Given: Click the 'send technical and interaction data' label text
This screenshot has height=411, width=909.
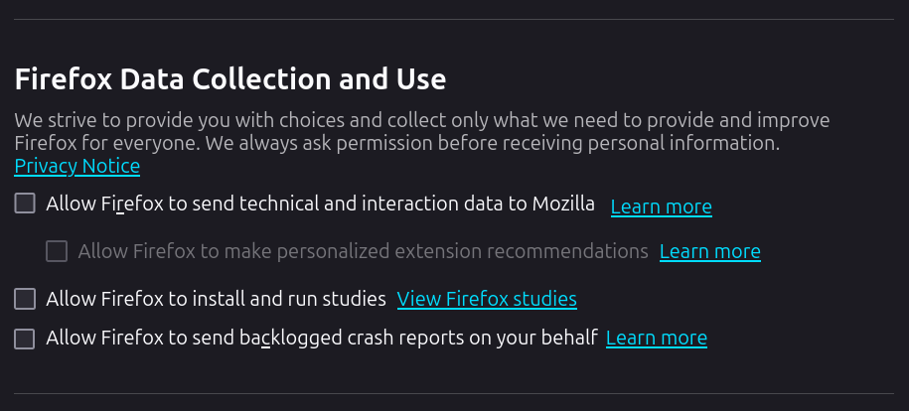Looking at the screenshot, I should point(320,205).
